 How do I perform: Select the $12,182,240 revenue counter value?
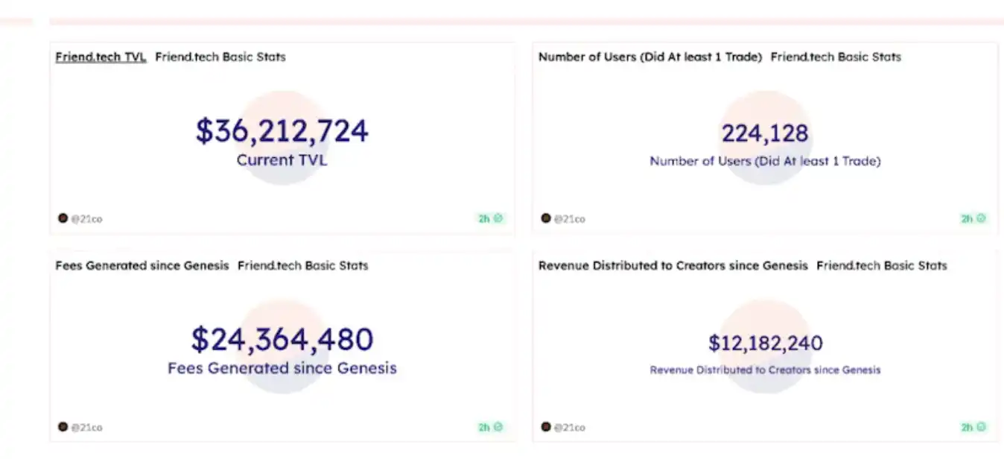pyautogui.click(x=765, y=344)
